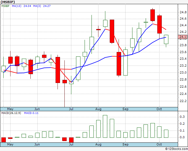Click Jul on the price chart time axis

(71, 109)
